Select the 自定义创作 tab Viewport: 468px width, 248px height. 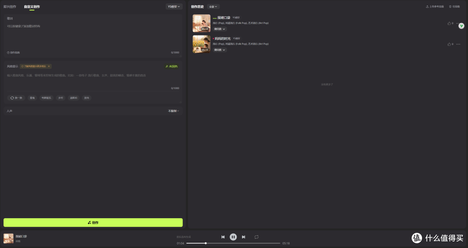(32, 6)
